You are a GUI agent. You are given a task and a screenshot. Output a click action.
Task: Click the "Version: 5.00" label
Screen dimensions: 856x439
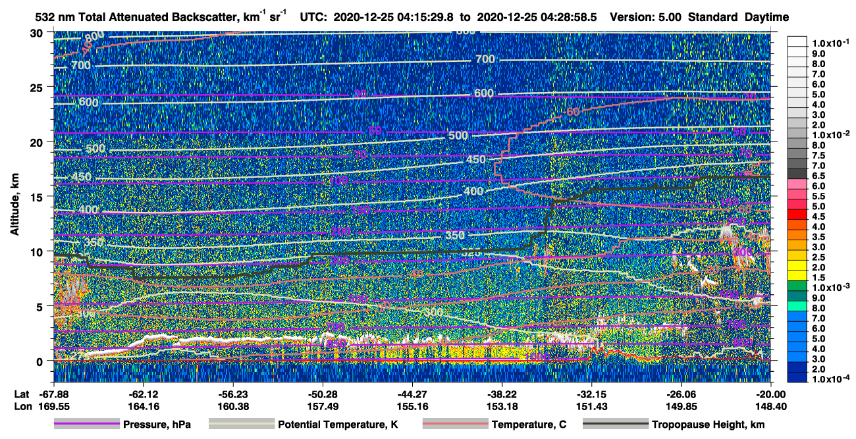pyautogui.click(x=647, y=17)
